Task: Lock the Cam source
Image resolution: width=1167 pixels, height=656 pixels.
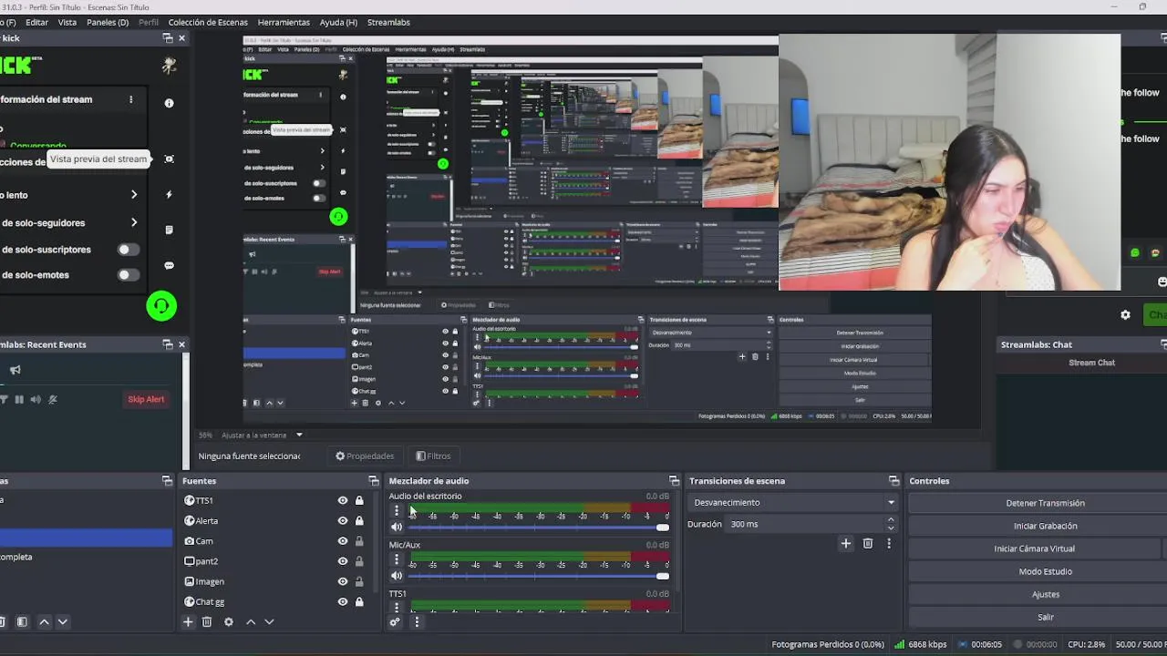Action: [359, 540]
